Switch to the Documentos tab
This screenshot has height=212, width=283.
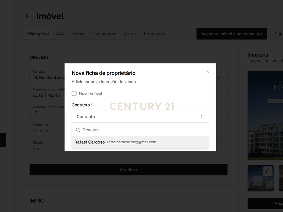104,34
